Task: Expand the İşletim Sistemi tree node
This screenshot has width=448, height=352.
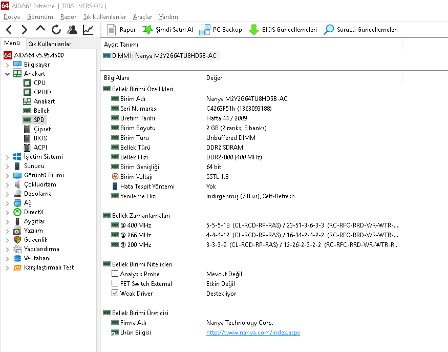Action: (7, 157)
